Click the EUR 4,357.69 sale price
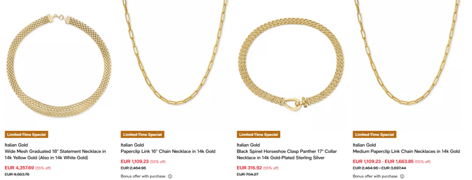 19,168
